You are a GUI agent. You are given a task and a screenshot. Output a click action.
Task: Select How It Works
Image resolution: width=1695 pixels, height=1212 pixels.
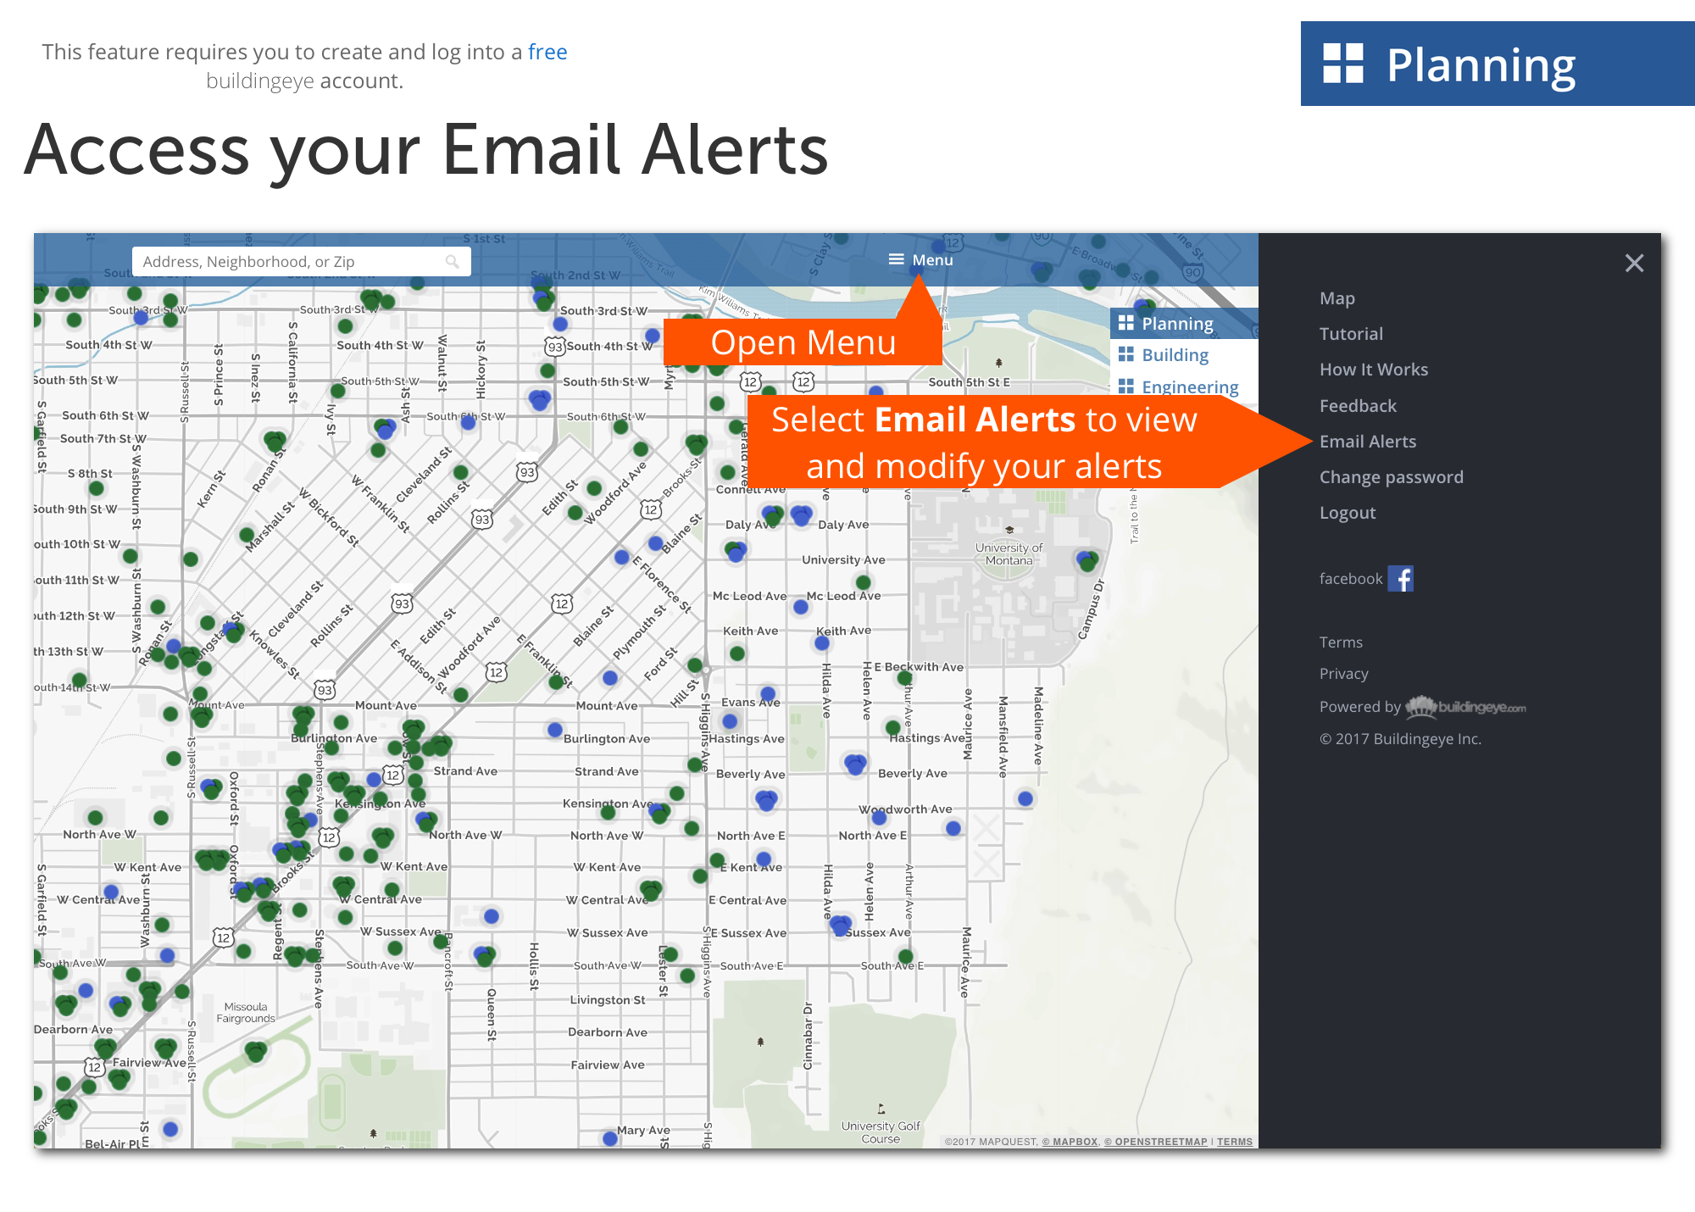(x=1373, y=370)
